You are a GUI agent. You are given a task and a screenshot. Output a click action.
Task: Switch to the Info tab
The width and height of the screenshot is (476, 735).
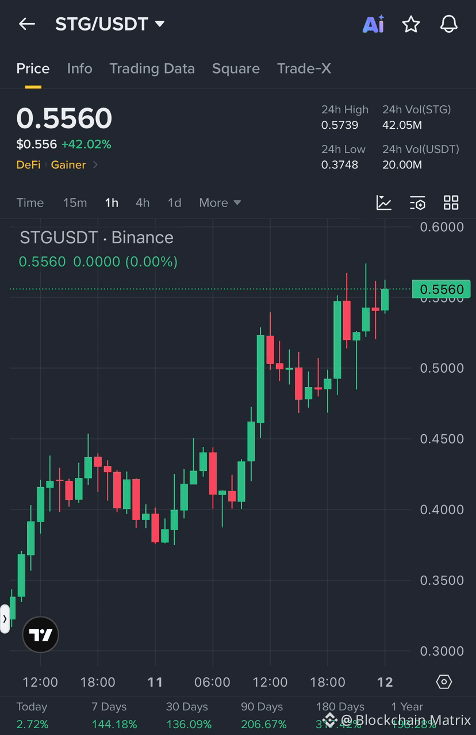point(79,68)
